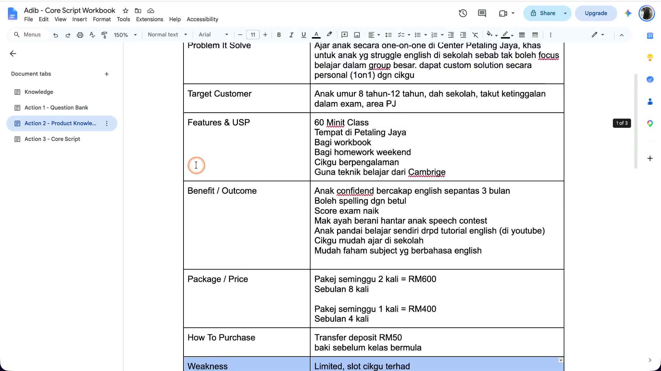Decrease the font size with minus
This screenshot has width=661, height=371.
click(x=240, y=35)
